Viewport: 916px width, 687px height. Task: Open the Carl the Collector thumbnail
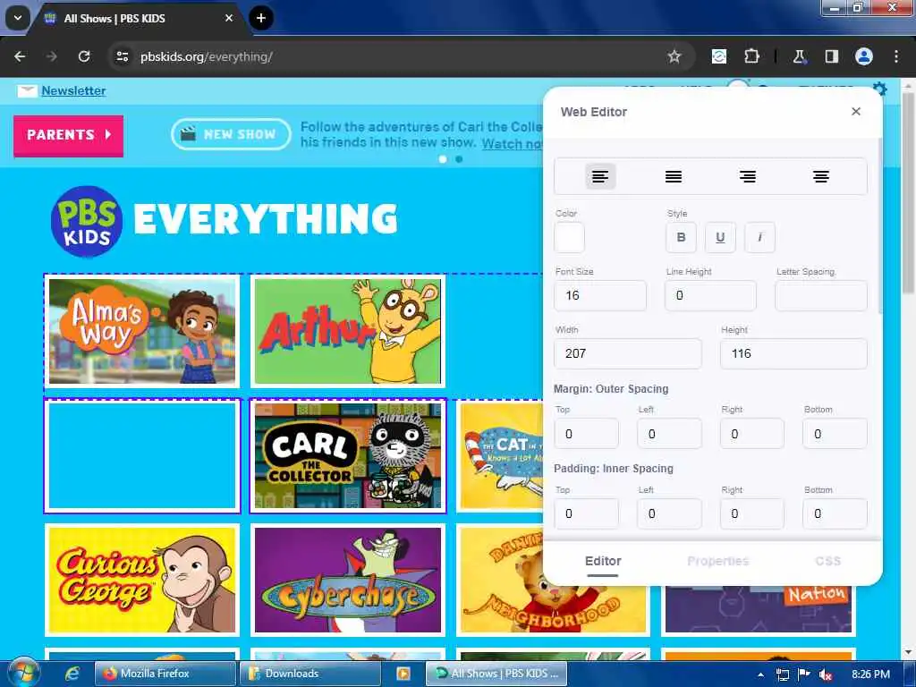348,455
